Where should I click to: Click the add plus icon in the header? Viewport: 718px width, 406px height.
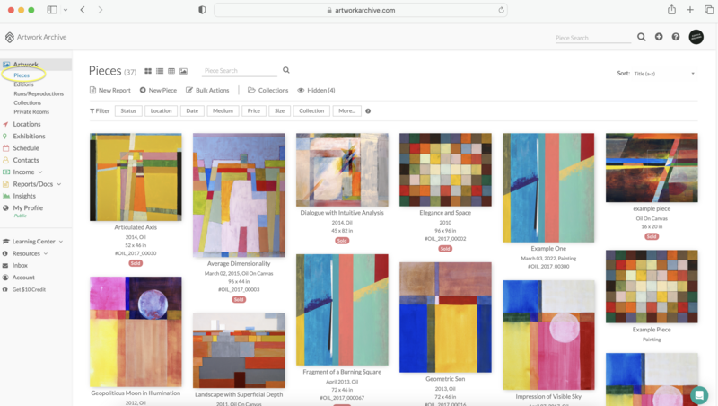pyautogui.click(x=659, y=37)
